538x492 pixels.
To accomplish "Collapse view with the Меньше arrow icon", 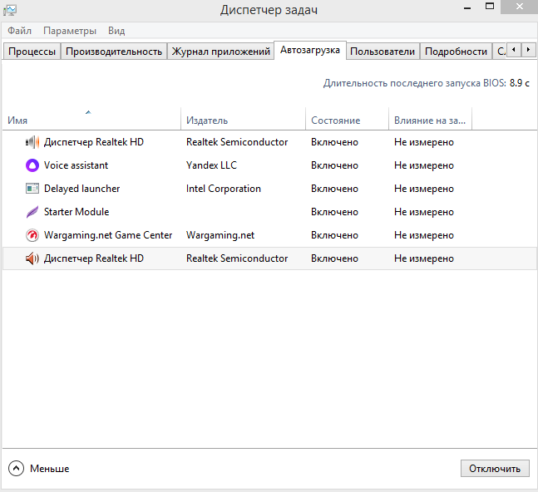I will pyautogui.click(x=16, y=469).
